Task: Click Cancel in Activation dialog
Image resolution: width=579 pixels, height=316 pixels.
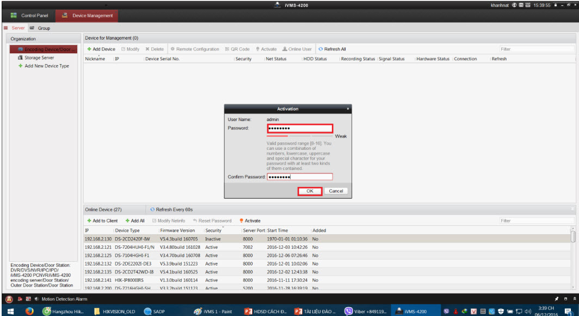Action: tap(336, 191)
